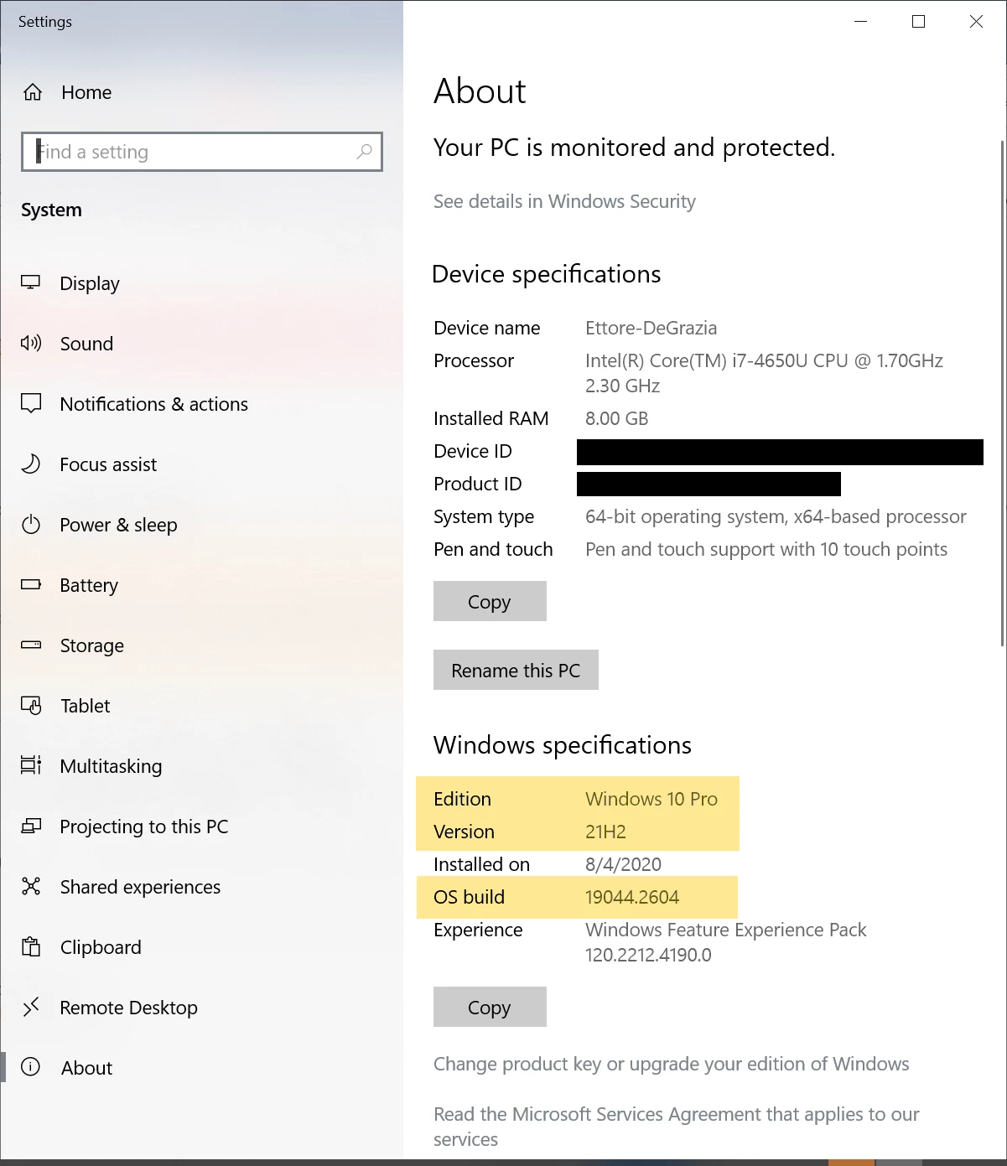Focus the Find a setting box

202,152
